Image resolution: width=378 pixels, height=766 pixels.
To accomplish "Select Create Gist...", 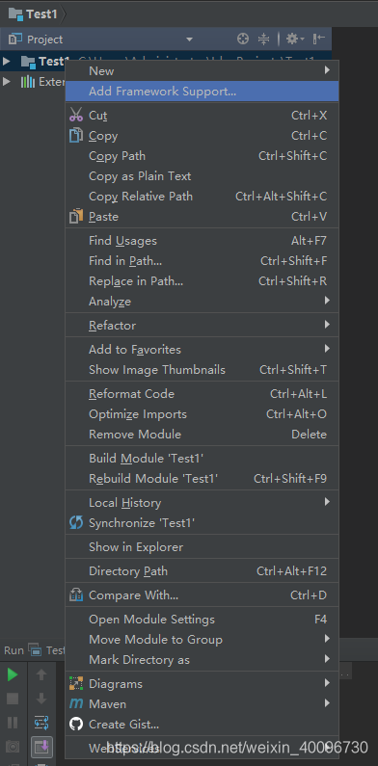I will point(202,724).
